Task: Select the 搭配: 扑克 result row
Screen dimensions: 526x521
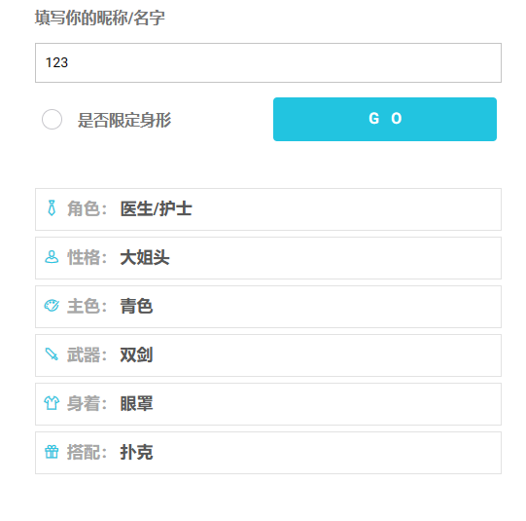Action: tap(268, 453)
